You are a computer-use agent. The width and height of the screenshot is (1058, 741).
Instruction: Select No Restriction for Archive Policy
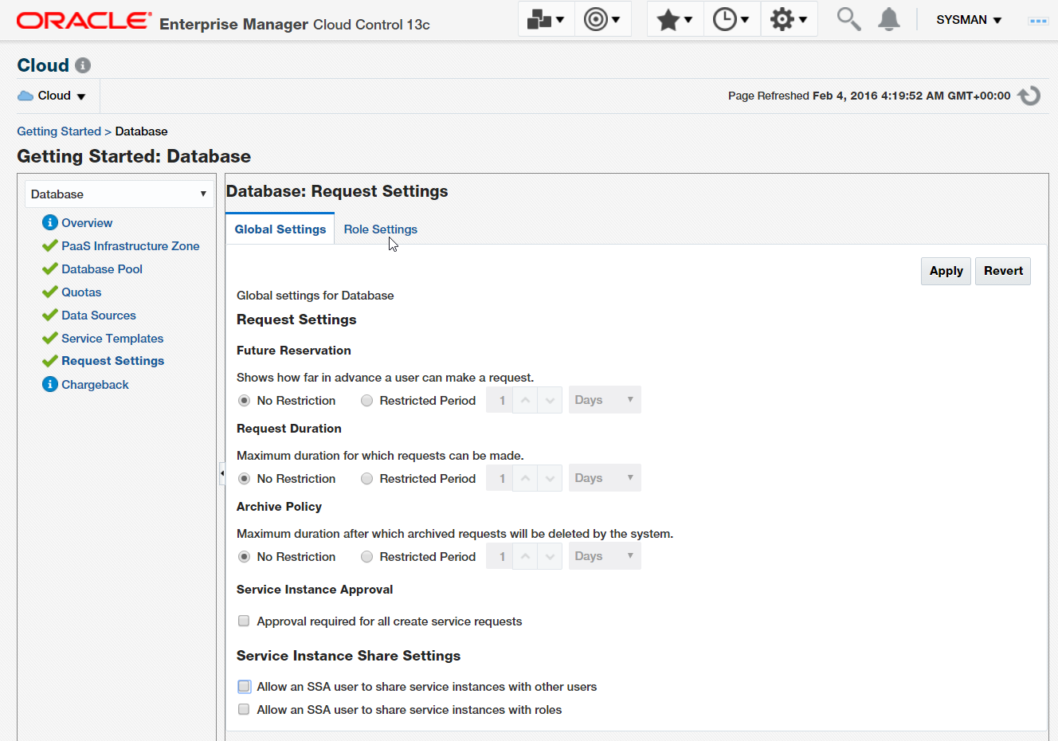[244, 557]
